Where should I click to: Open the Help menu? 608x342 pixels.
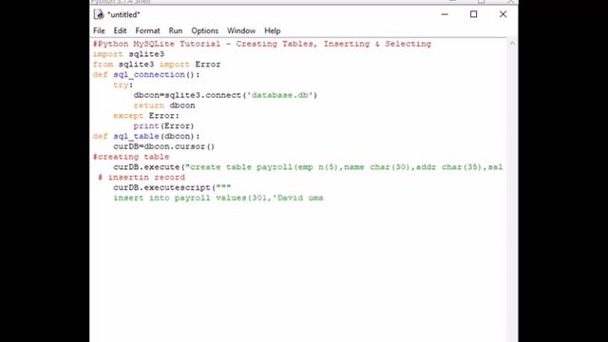273,30
